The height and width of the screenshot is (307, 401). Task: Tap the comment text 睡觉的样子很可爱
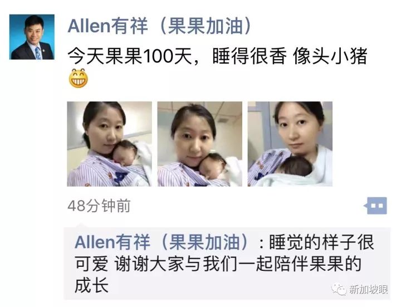click(x=321, y=242)
